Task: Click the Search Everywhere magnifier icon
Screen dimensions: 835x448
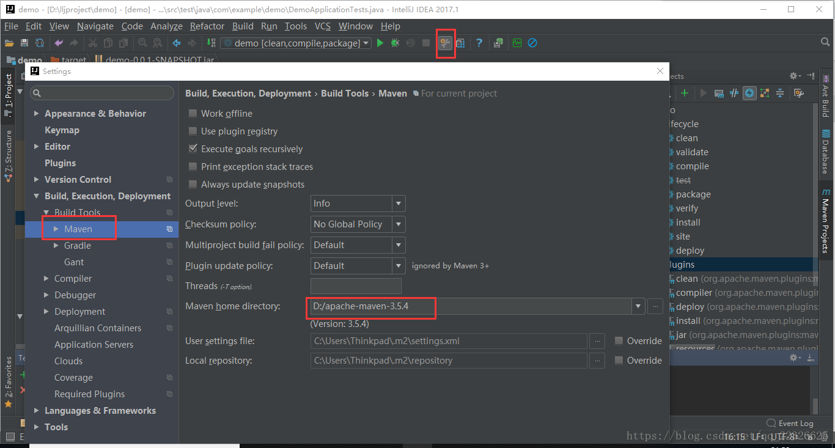Action: [x=825, y=42]
